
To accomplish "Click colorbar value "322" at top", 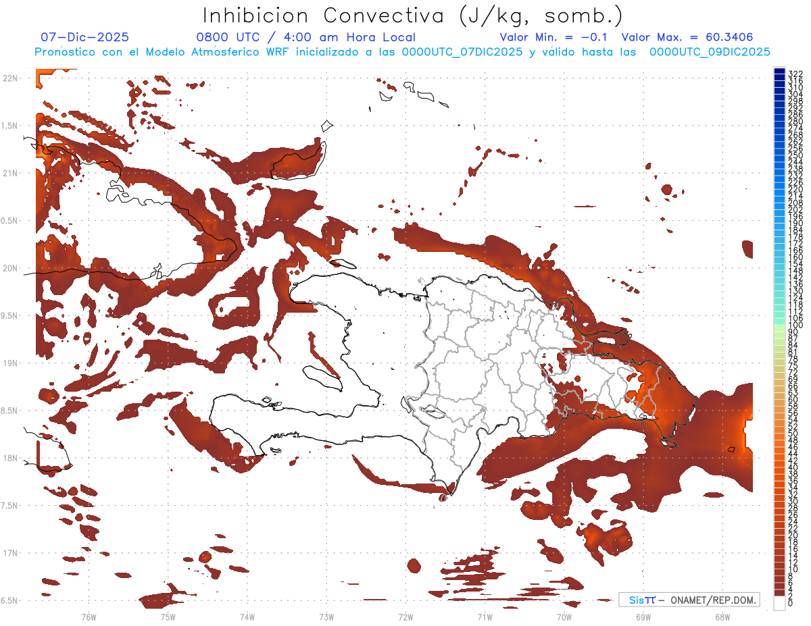I will [x=795, y=73].
